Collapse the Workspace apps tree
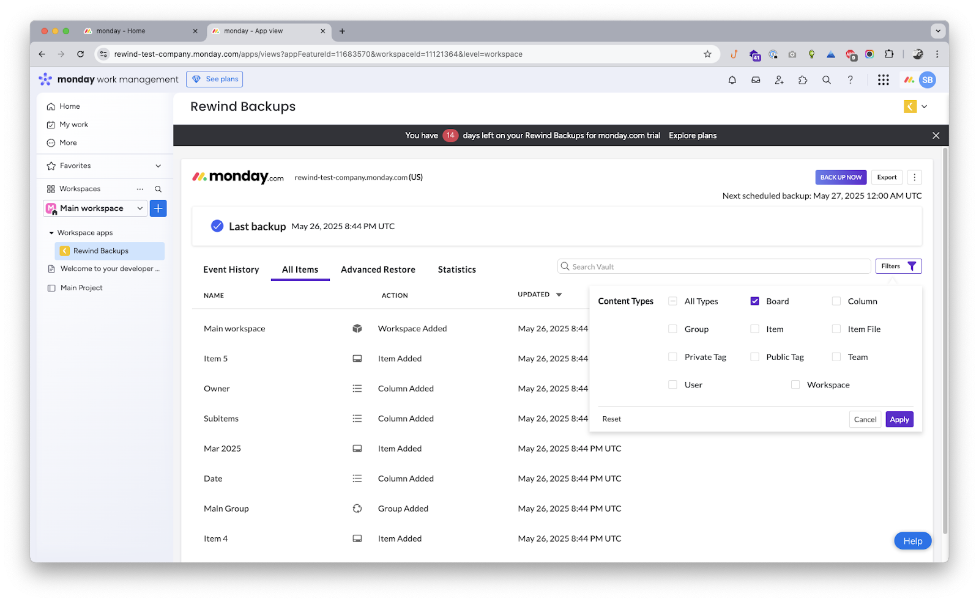 coord(51,233)
